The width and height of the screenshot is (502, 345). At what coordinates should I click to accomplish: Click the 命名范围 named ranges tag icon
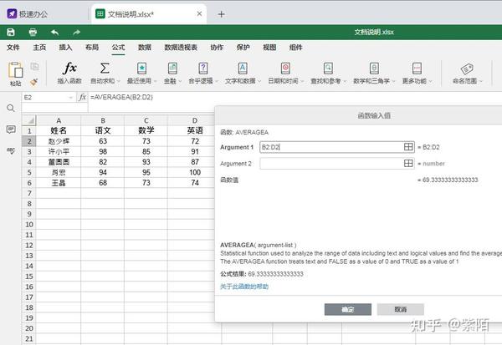467,68
